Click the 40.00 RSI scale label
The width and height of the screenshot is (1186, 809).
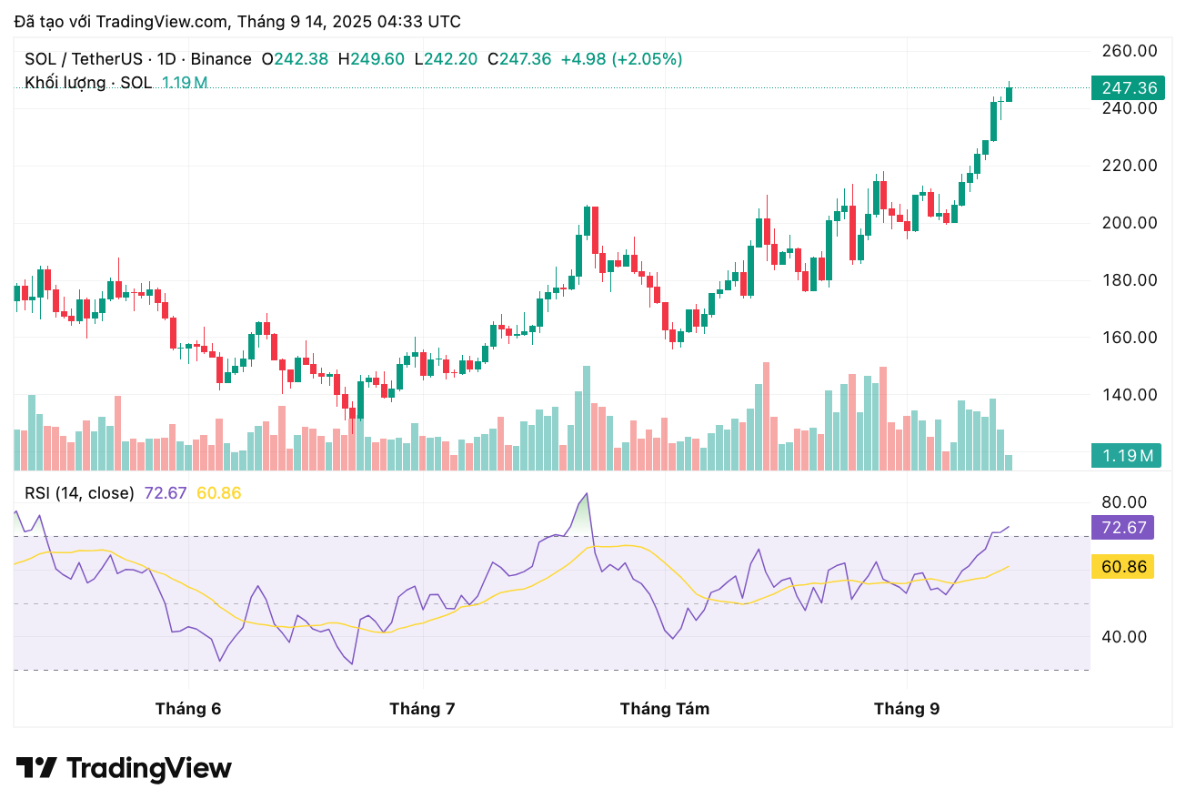point(1124,637)
